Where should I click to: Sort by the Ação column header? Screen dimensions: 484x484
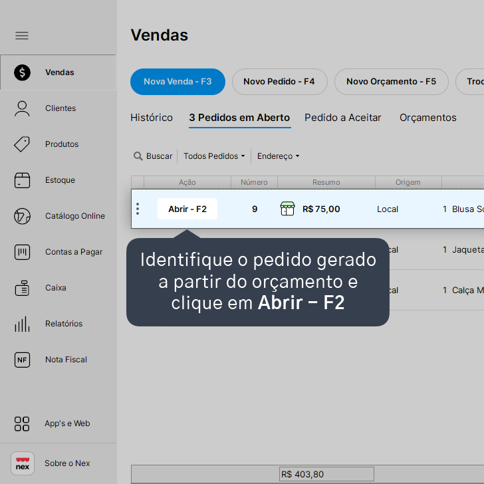[x=187, y=182]
